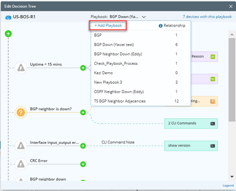
Task: Click green plus after Interface input_output error
Action: point(83,145)
